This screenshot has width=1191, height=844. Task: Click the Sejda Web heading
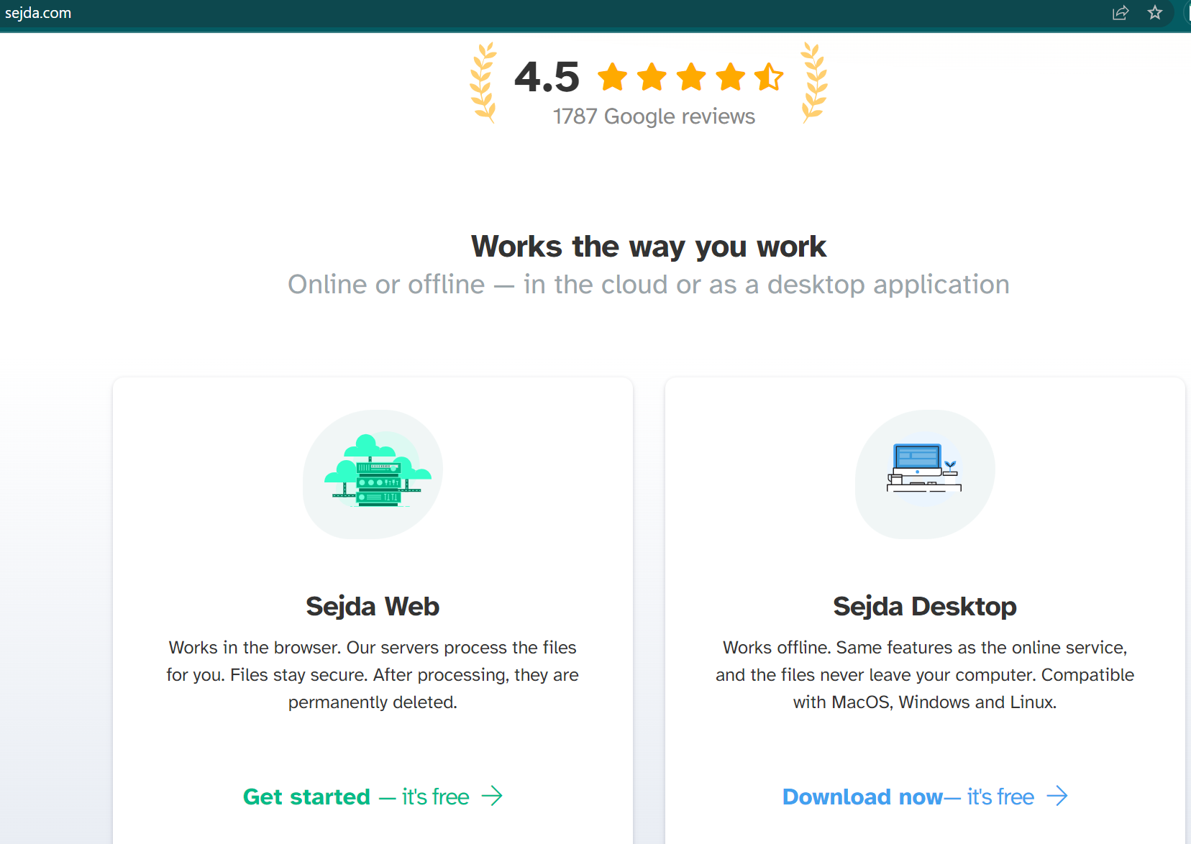(x=373, y=606)
